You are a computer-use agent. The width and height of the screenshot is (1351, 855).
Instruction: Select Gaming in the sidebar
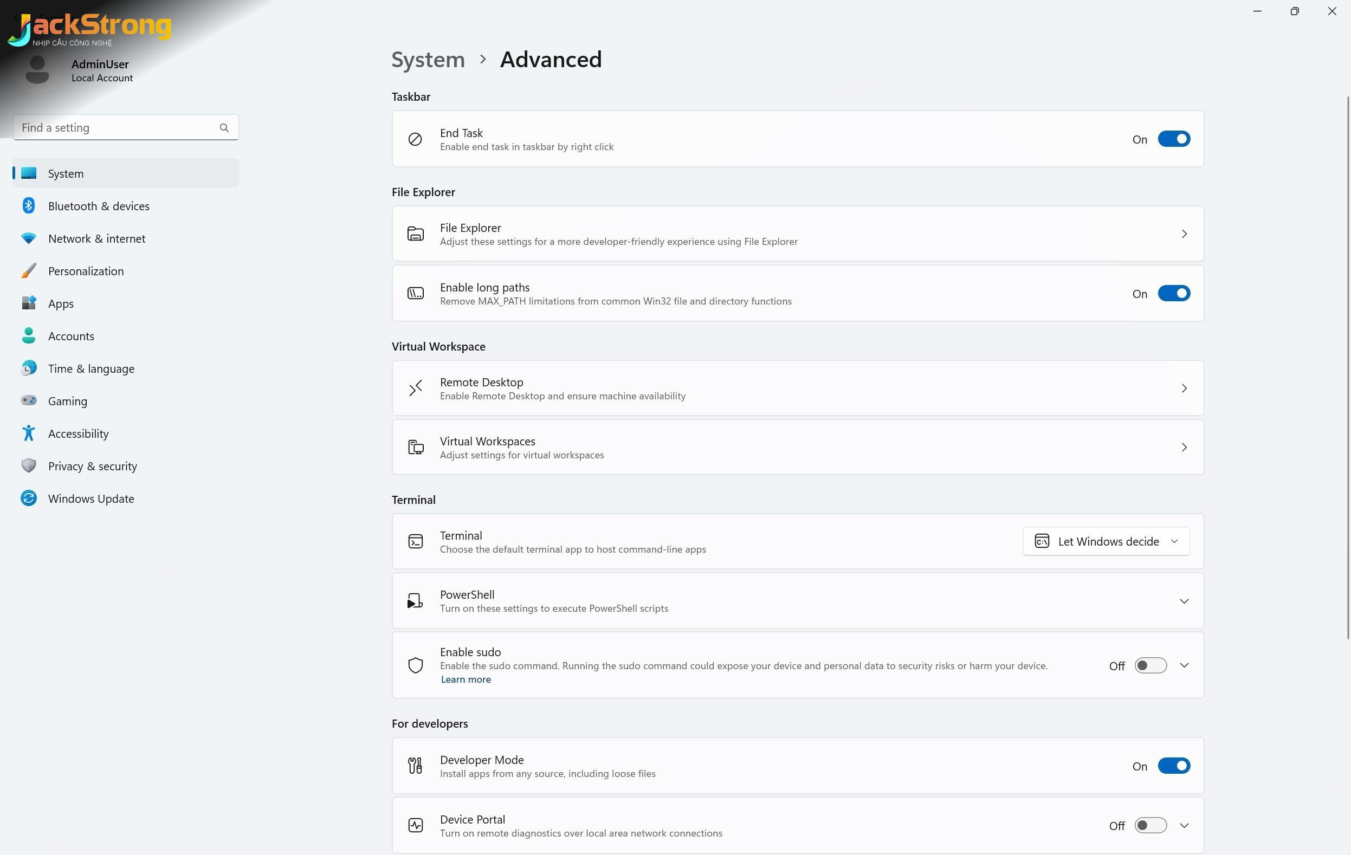pyautogui.click(x=126, y=401)
